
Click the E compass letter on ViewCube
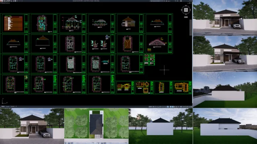[190, 10]
